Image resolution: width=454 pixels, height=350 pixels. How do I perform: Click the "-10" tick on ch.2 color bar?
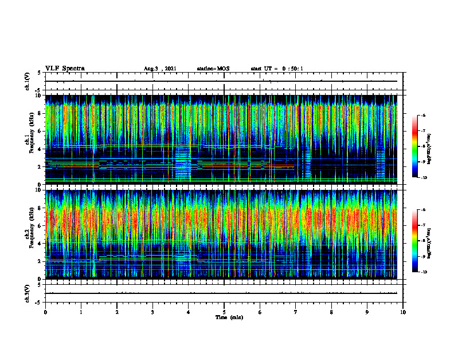pos(423,272)
